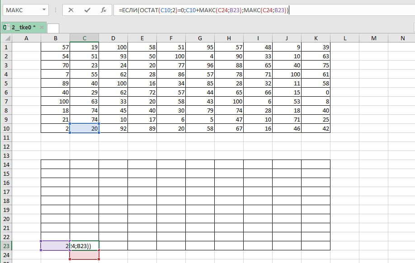
Task: Select column N header
Action: [x=402, y=38]
